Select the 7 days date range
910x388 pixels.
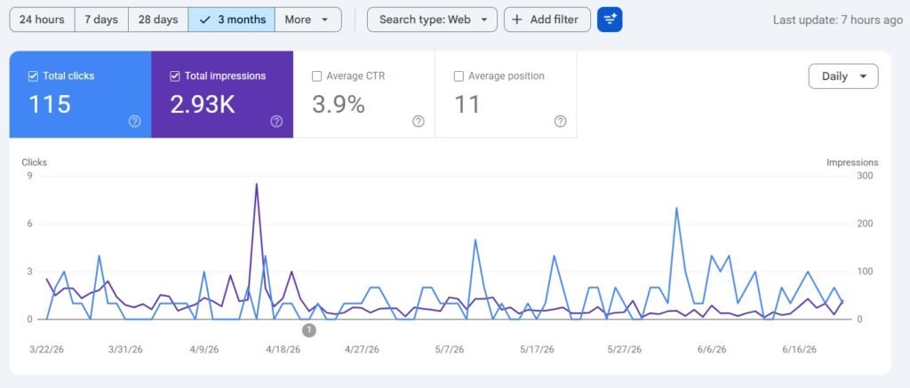point(101,20)
